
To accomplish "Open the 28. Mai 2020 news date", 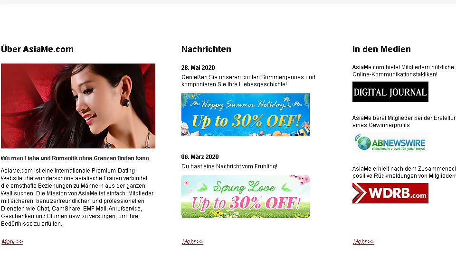I will 198,68.
